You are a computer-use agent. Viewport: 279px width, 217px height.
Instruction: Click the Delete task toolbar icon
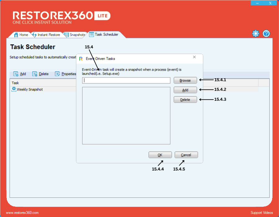point(35,74)
